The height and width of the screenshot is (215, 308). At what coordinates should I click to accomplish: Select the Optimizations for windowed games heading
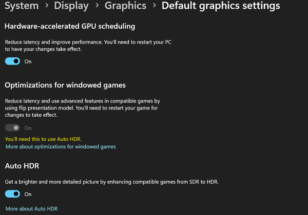coord(65,85)
